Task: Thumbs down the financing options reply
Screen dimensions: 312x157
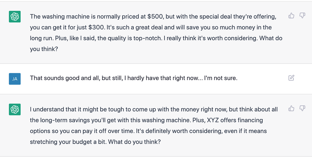Action: [302, 108]
